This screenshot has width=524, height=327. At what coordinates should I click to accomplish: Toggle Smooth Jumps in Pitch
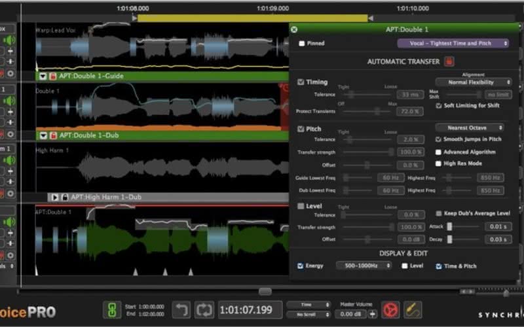click(438, 139)
